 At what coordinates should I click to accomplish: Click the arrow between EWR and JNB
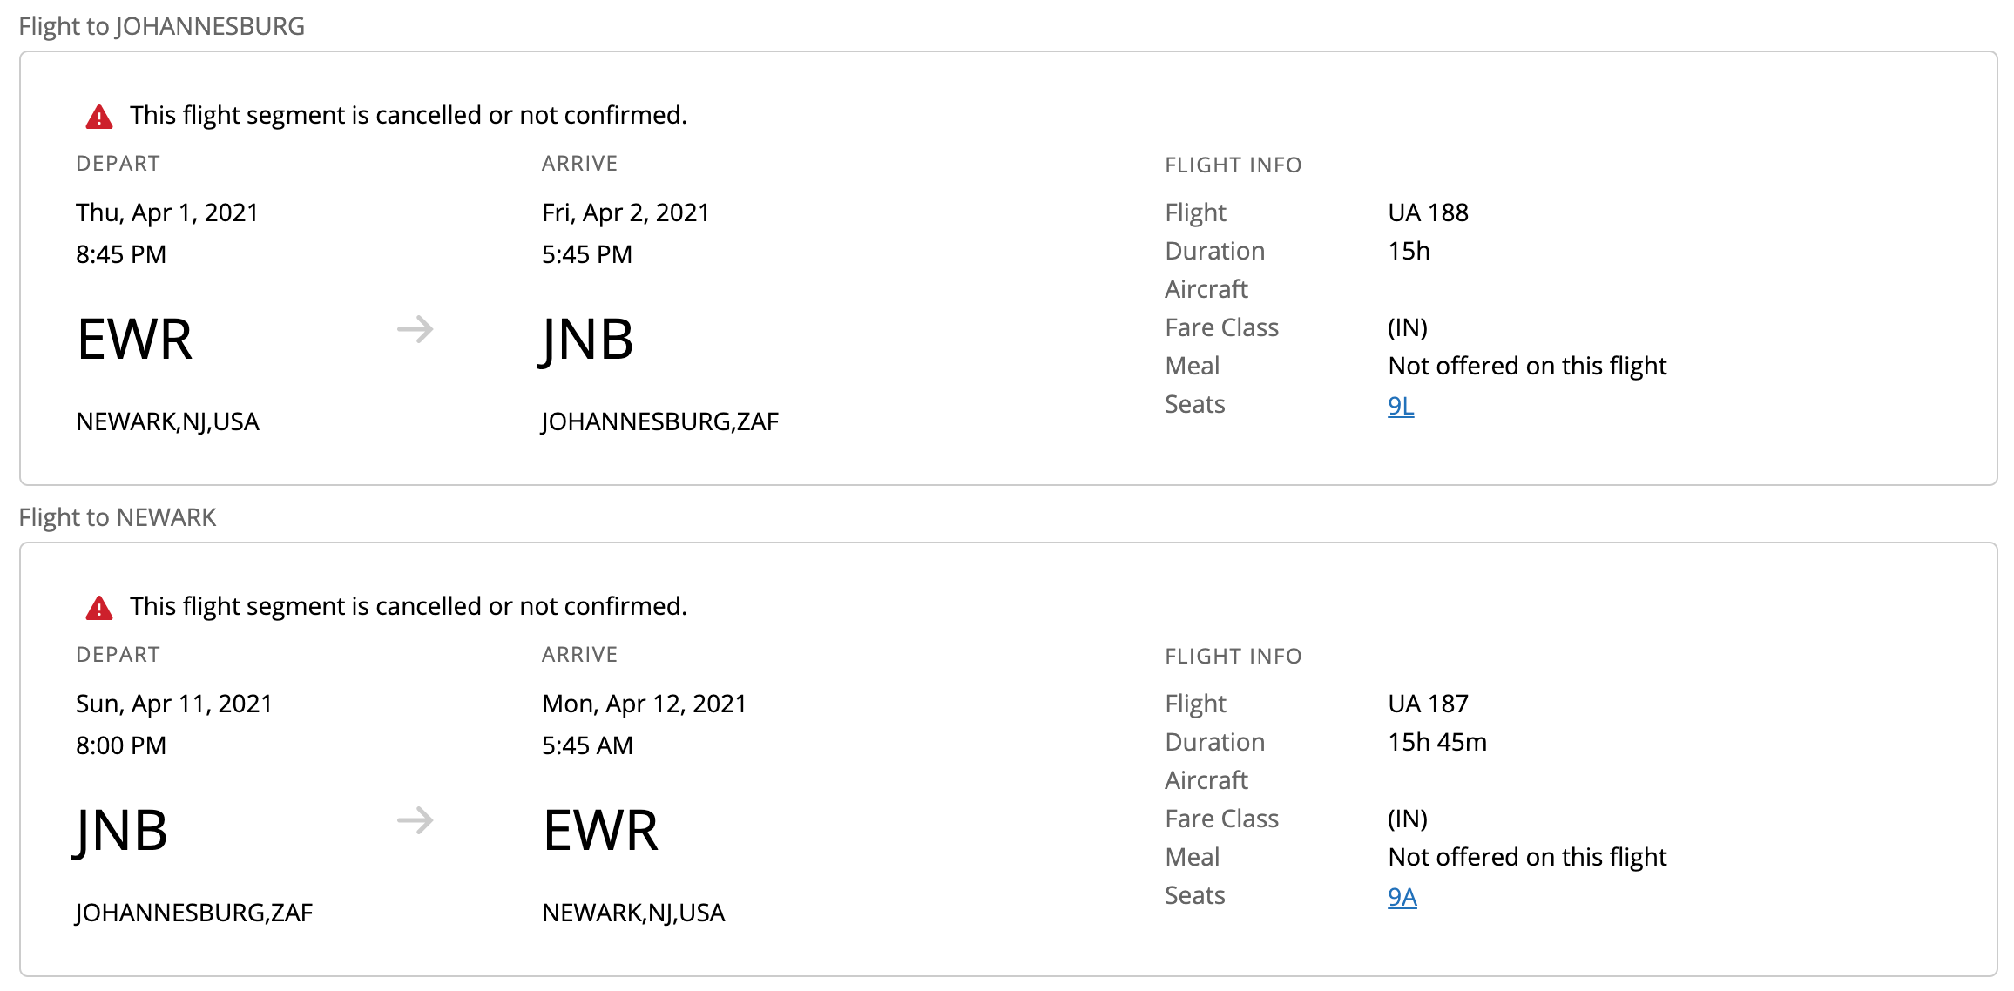click(x=415, y=329)
